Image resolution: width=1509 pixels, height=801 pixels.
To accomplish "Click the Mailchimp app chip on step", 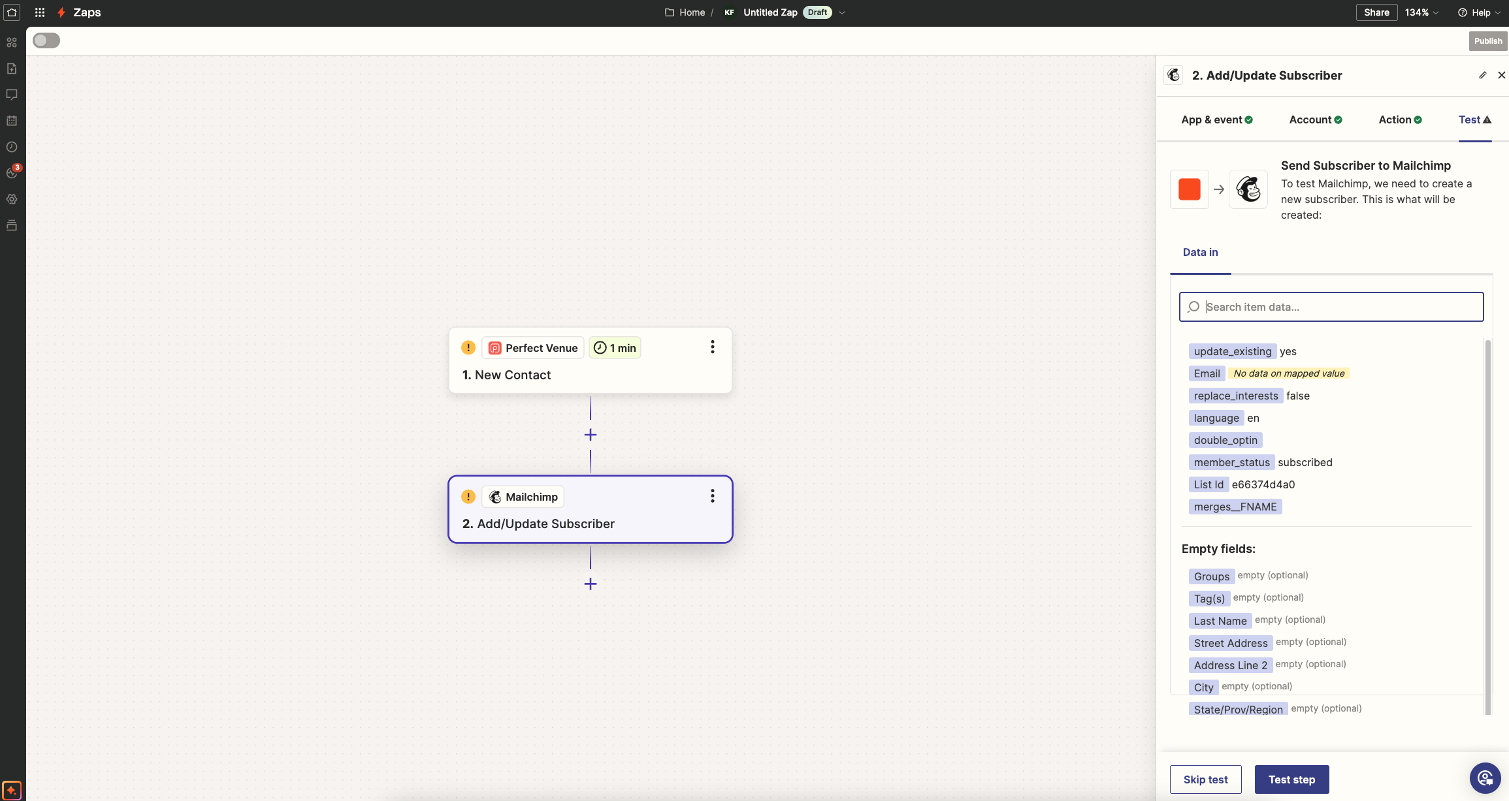I will pos(523,497).
